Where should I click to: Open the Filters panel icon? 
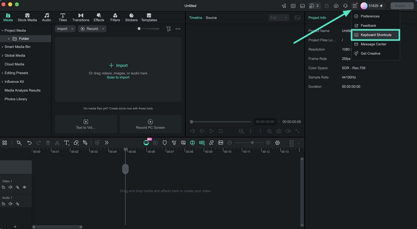coord(115,15)
